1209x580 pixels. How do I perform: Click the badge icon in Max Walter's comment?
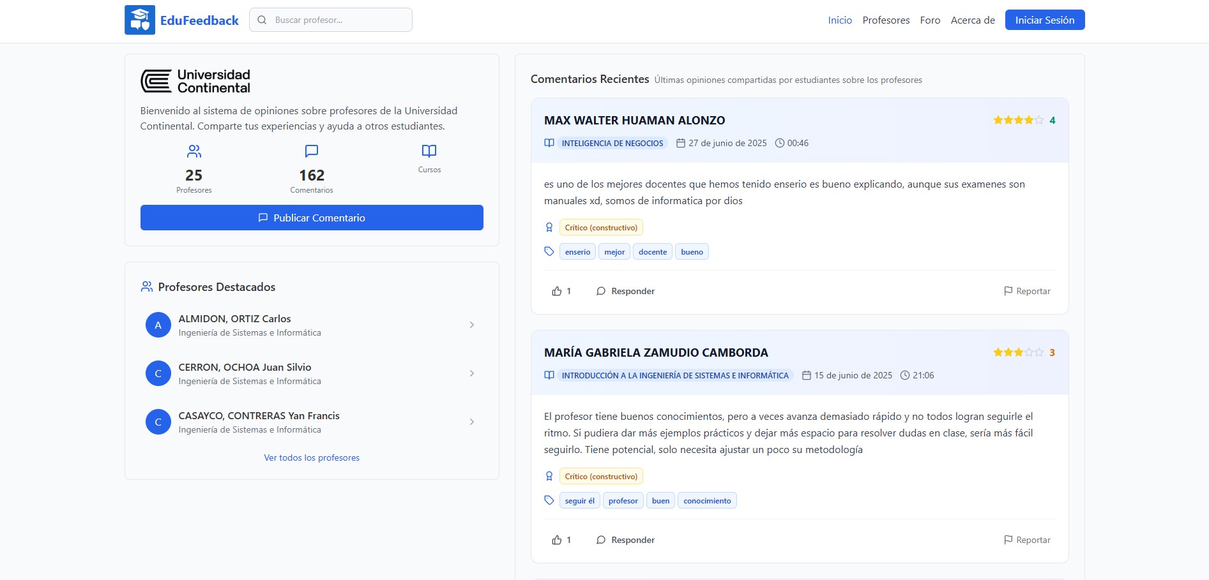pos(549,227)
